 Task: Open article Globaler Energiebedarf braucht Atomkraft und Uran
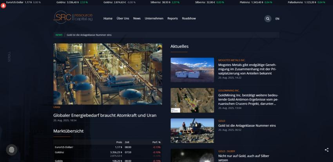click(x=105, y=115)
